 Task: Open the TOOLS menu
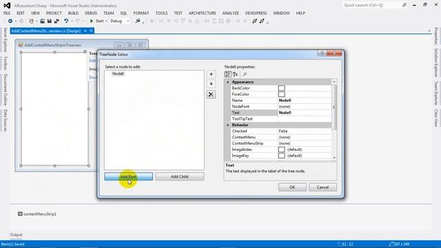[x=161, y=13]
